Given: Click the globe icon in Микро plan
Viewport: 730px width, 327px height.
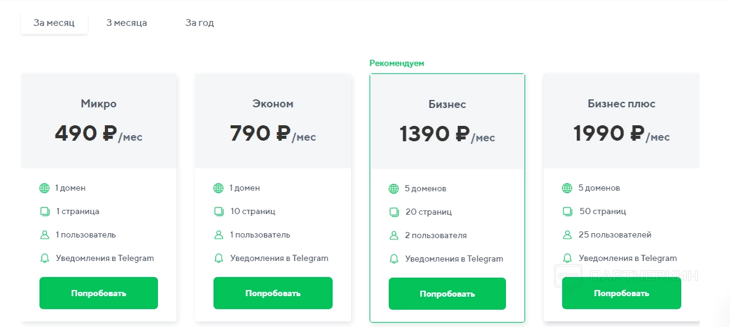Looking at the screenshot, I should click(44, 188).
